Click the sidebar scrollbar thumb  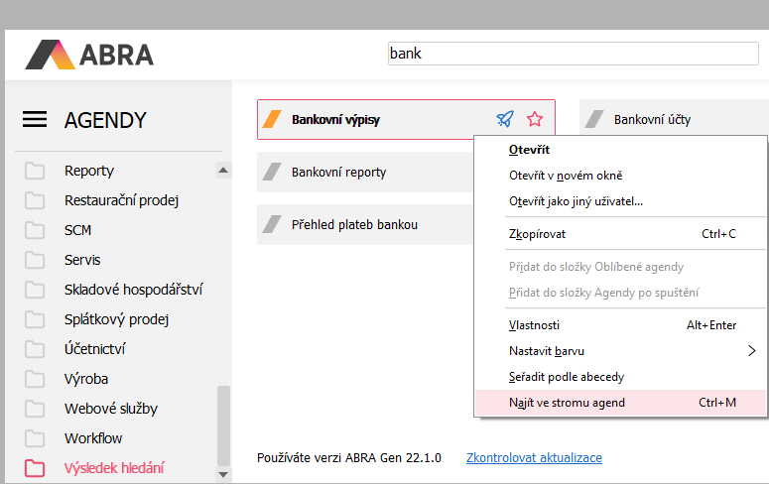coord(223,425)
